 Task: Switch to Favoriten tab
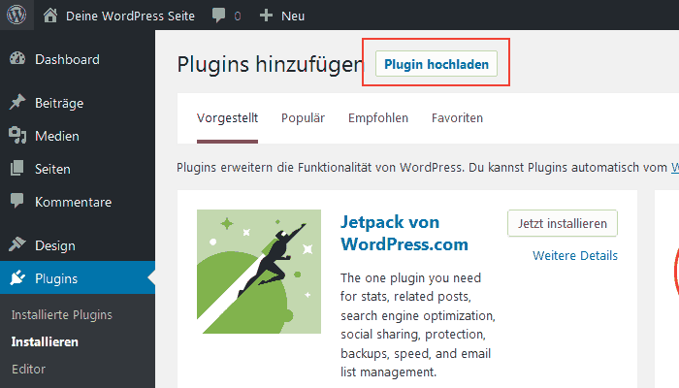(x=457, y=117)
